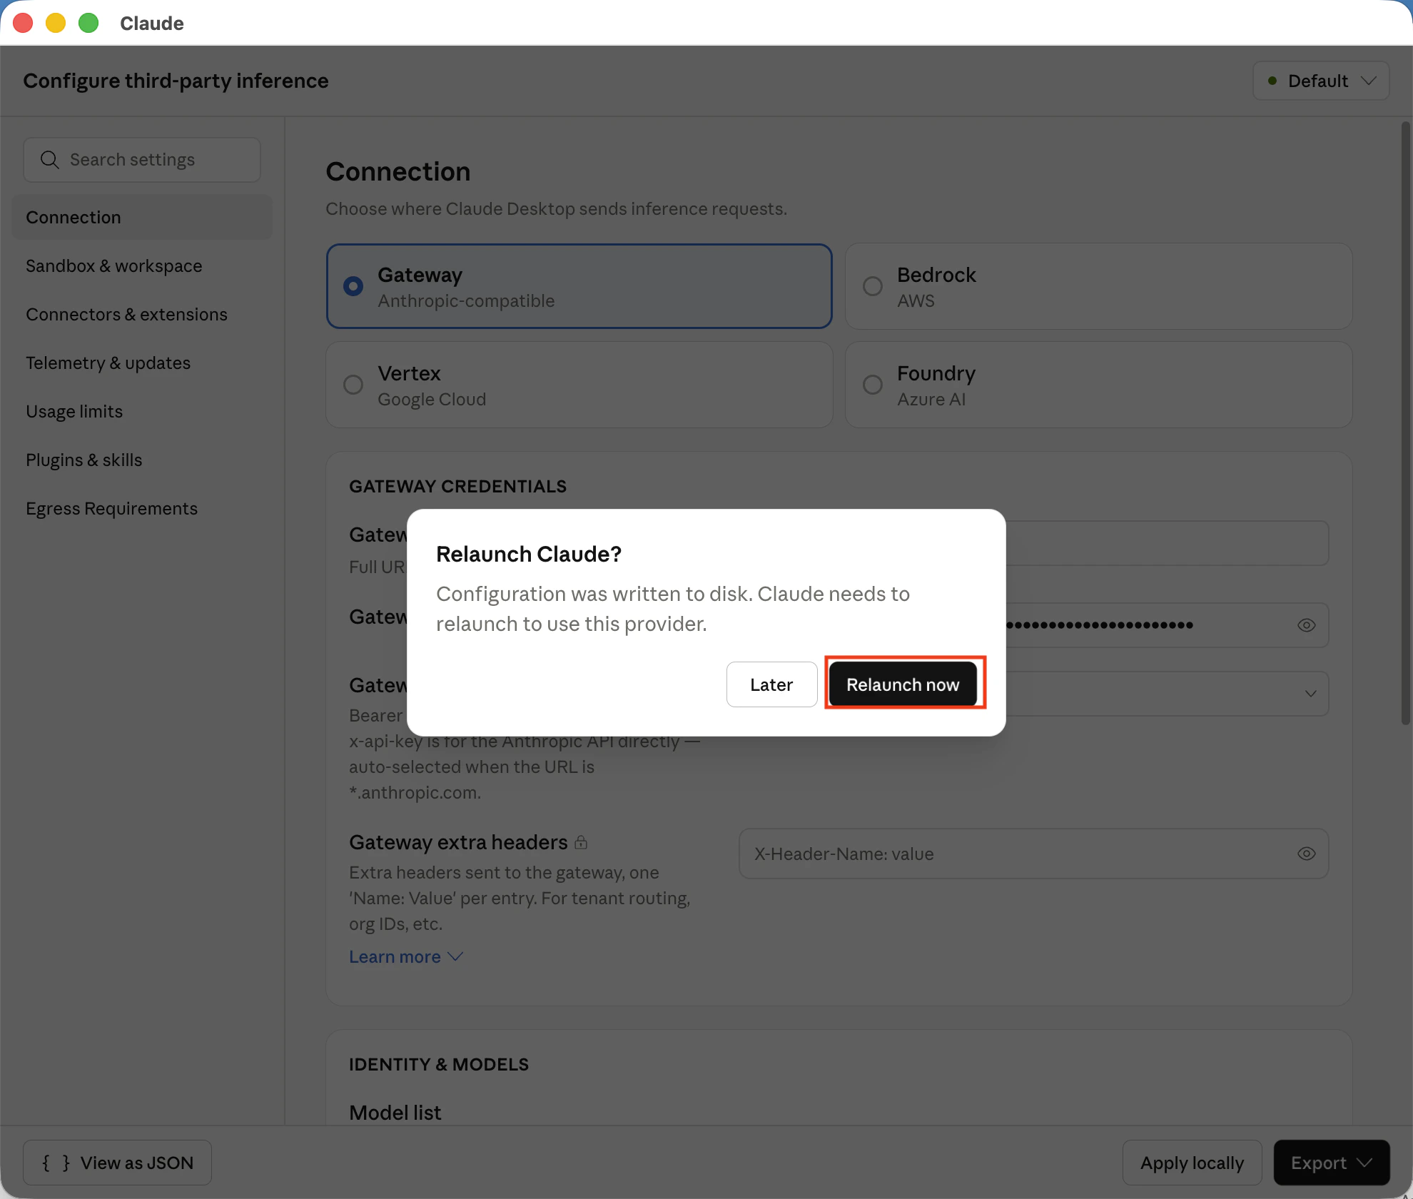The width and height of the screenshot is (1413, 1199).
Task: Click the Relaunch Claude? dialog title
Action: coord(529,554)
